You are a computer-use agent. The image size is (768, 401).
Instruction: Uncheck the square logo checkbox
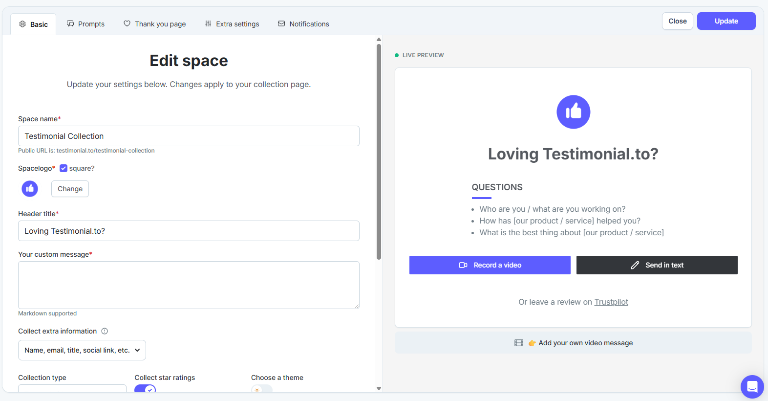click(x=64, y=168)
